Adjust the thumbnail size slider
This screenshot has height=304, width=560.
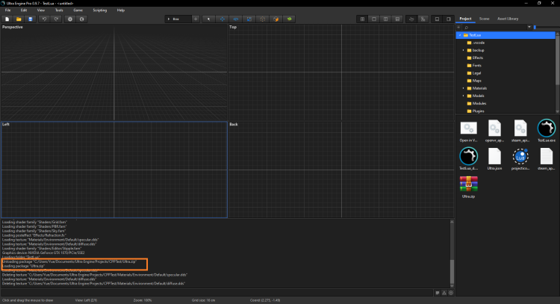tap(535, 27)
